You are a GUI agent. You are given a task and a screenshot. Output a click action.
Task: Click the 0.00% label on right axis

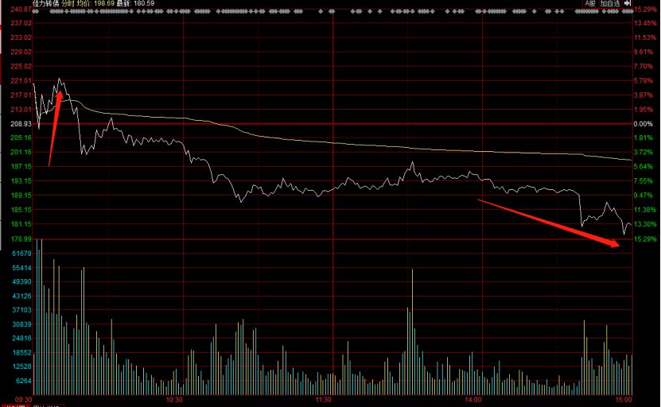coord(643,124)
